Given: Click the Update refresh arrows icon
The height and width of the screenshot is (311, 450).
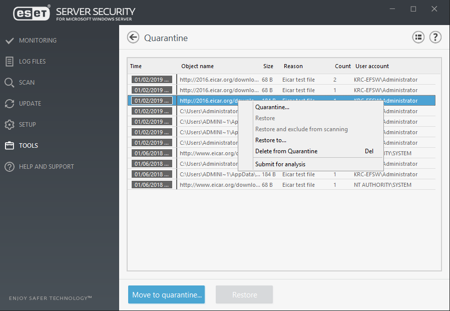Looking at the screenshot, I should 10,103.
